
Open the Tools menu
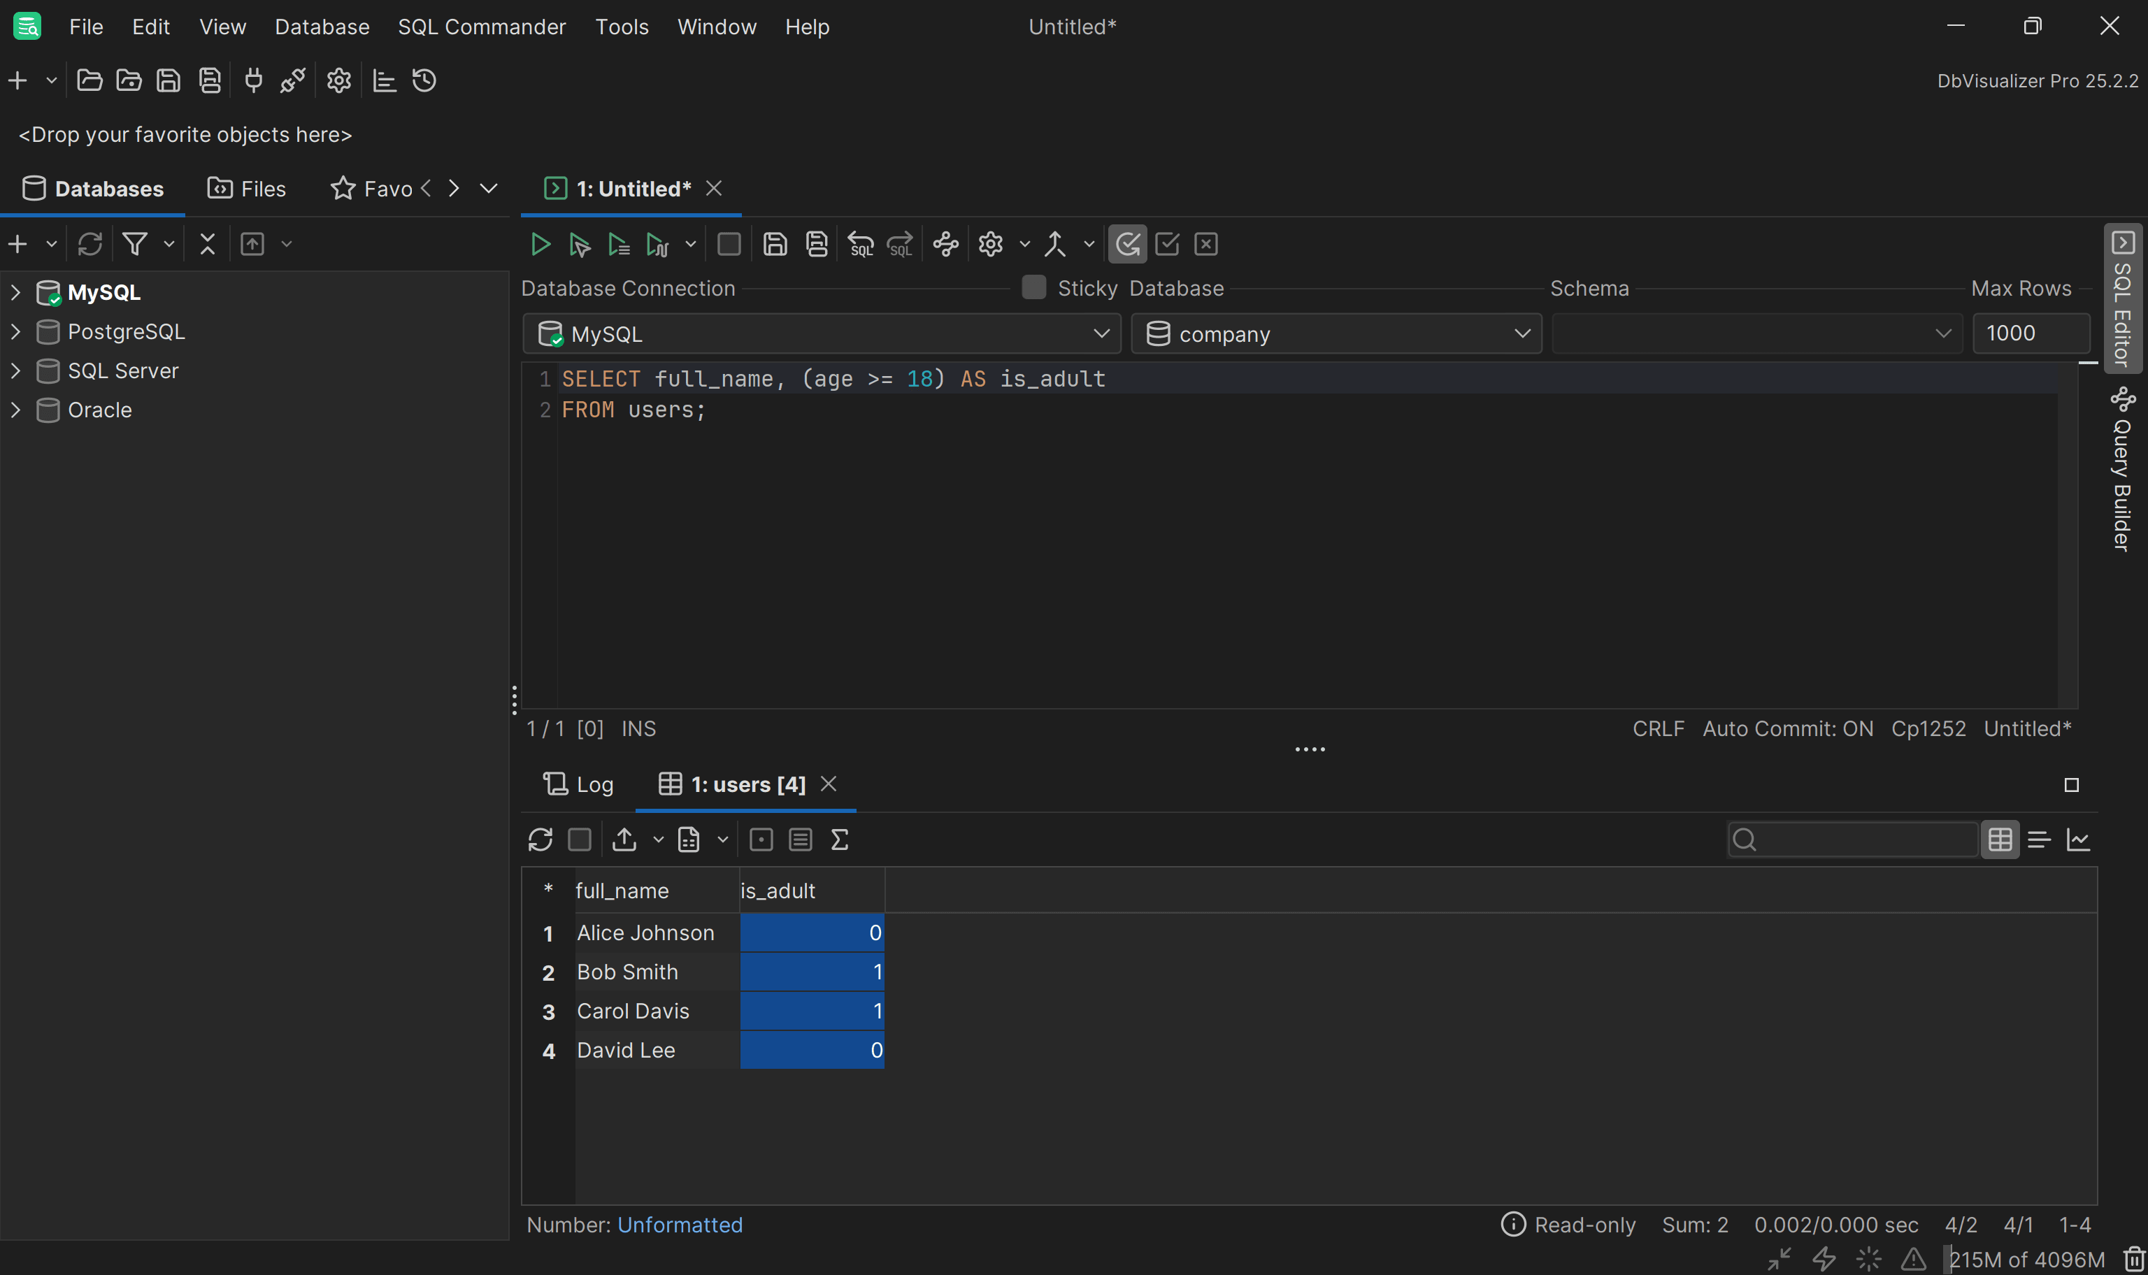click(x=622, y=27)
